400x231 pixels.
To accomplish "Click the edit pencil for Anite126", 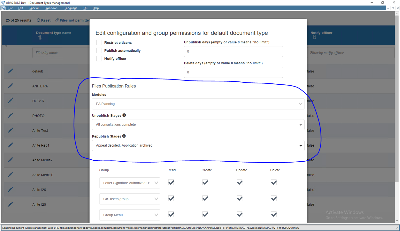I will click(10, 189).
